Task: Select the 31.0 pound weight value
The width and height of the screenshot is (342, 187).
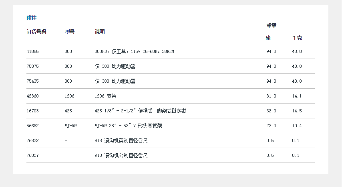Action: [x=271, y=96]
